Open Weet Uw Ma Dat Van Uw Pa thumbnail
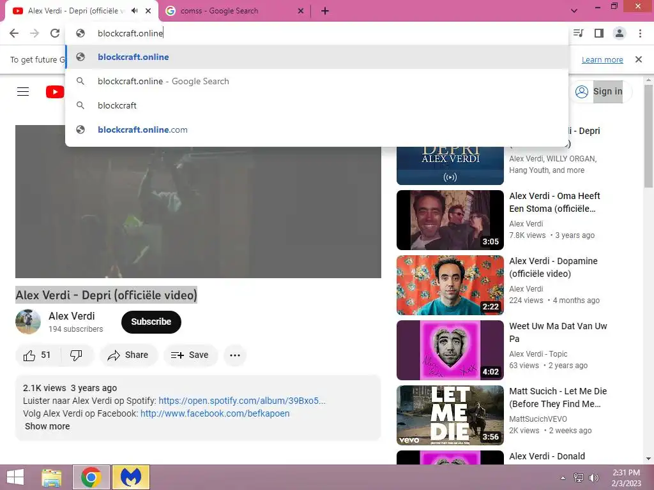 450,350
